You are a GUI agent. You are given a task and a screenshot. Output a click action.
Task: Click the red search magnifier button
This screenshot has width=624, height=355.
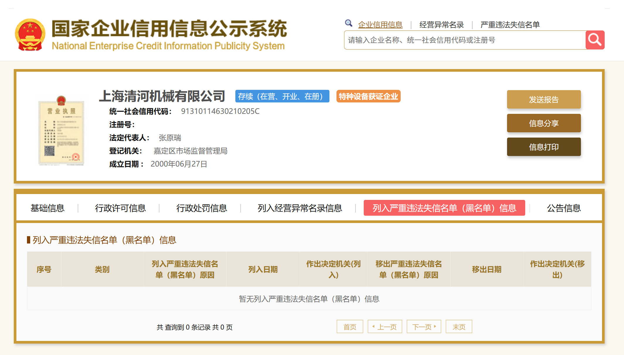pyautogui.click(x=595, y=40)
